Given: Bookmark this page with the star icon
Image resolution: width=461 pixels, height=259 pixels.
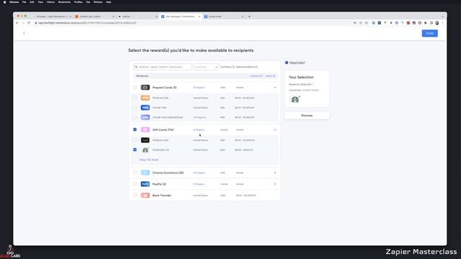Looking at the screenshot, I should (x=367, y=23).
